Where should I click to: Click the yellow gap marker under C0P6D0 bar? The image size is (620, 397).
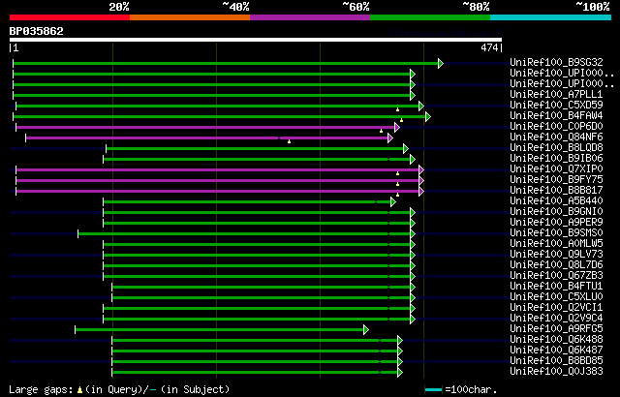click(381, 131)
